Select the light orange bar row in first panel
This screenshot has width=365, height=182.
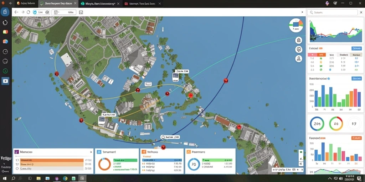click(x=52, y=164)
